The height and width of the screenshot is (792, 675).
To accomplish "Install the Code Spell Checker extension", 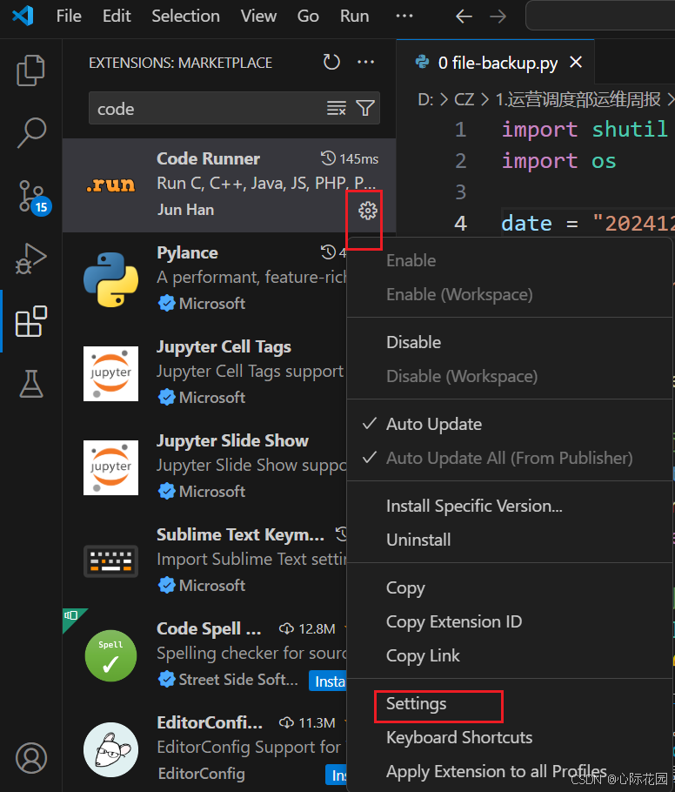I will click(x=328, y=681).
